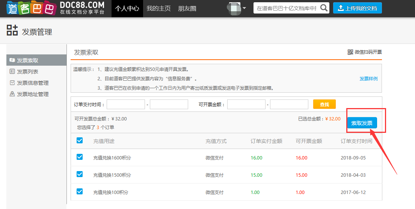Click the 发票信息管理 sidebar icon
The height and width of the screenshot is (209, 415).
click(12, 83)
